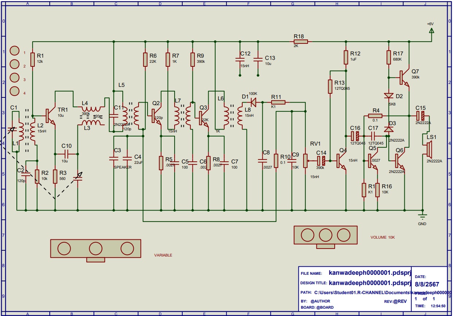Click the date 8/8/2567 in title block
The image size is (453, 316).
point(427,284)
